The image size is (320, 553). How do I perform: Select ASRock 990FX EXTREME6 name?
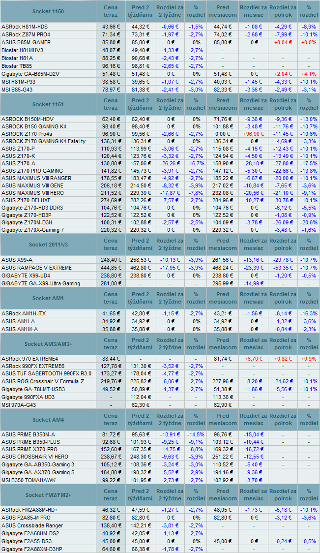tap(33, 366)
